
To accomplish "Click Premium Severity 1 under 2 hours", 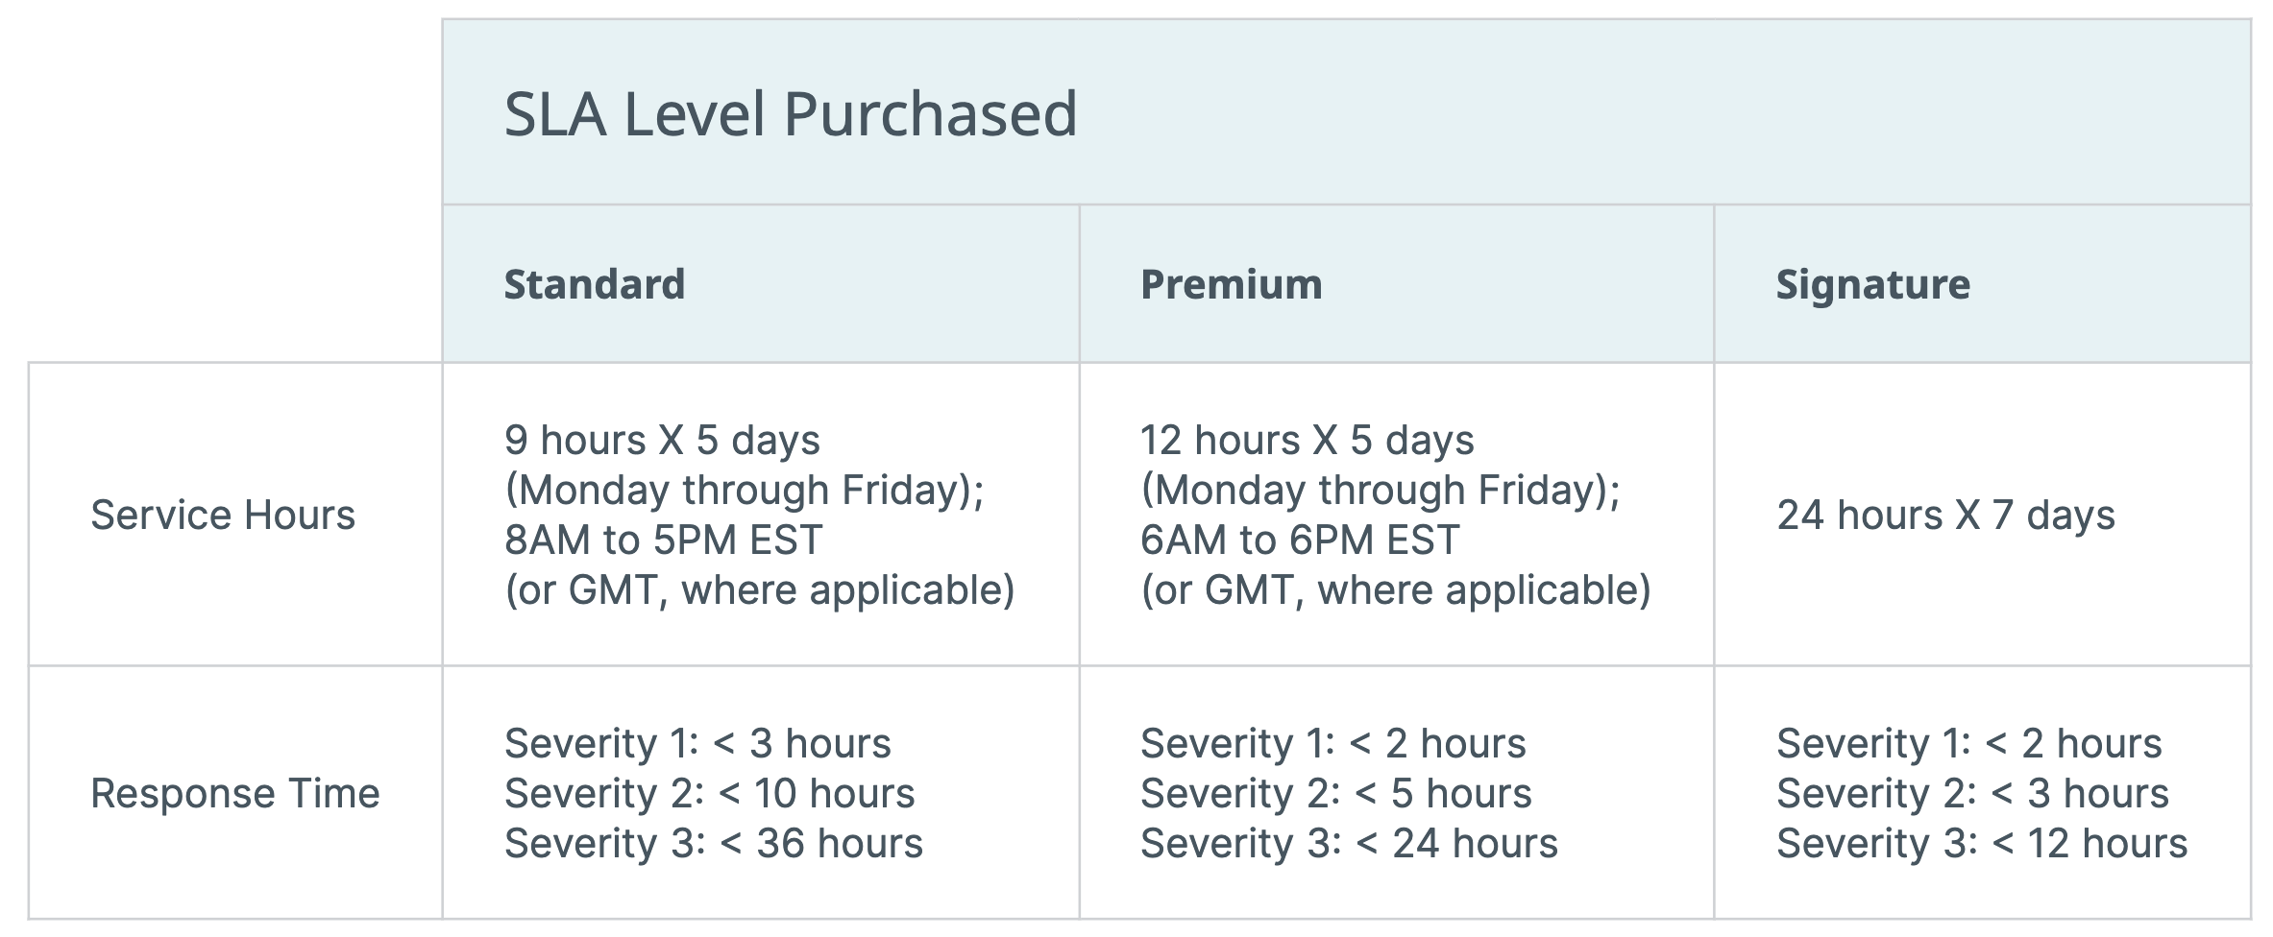I will pyautogui.click(x=1333, y=743).
